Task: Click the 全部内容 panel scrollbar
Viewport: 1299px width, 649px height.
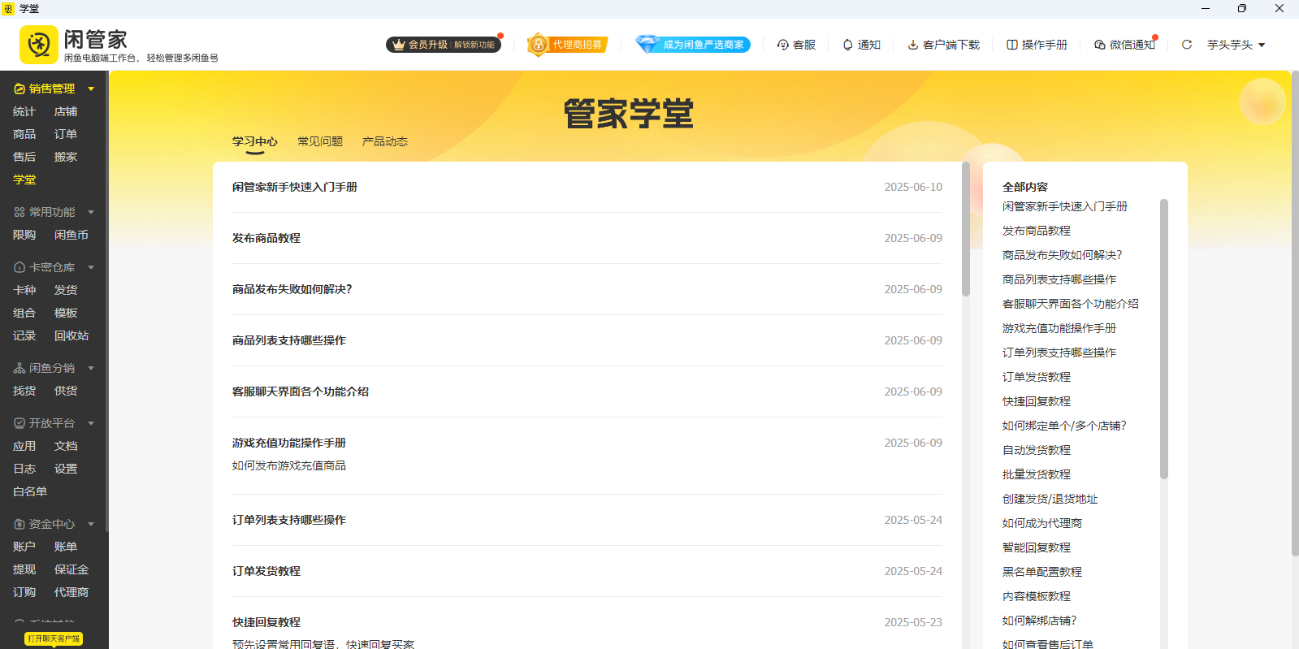Action: (1164, 339)
